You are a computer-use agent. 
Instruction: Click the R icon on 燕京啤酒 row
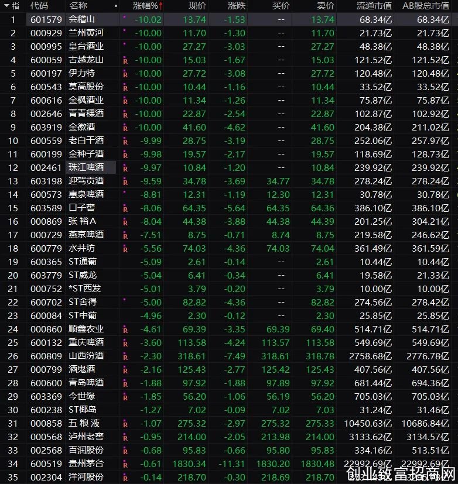(x=125, y=236)
